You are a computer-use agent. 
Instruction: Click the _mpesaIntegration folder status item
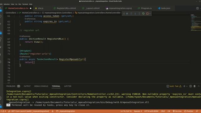click(x=66, y=111)
